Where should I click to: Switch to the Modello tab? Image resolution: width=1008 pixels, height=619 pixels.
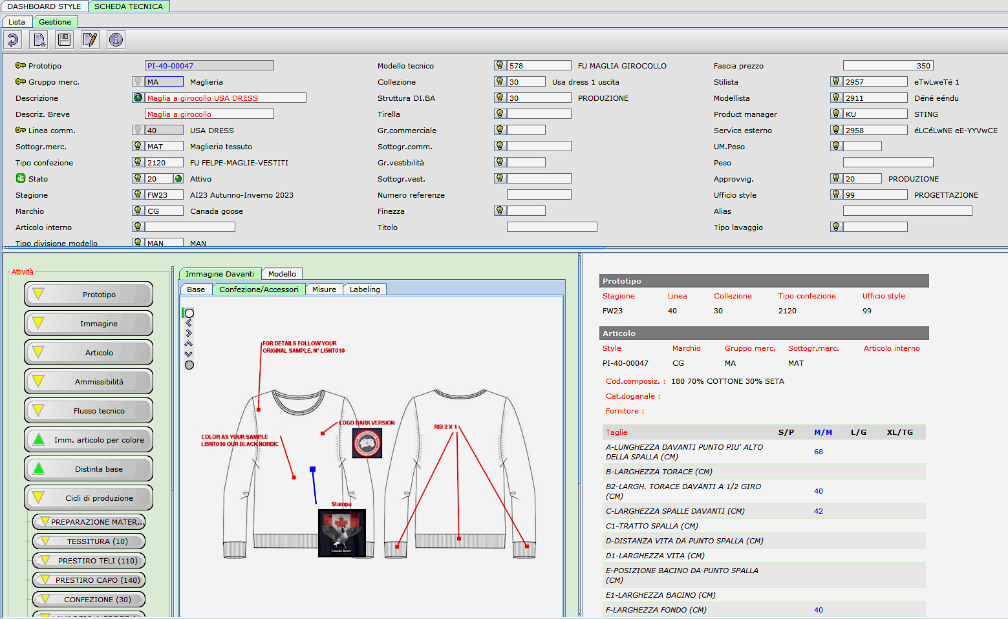click(282, 274)
